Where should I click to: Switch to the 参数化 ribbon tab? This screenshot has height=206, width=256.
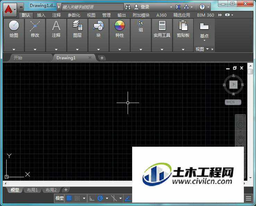tap(74, 15)
